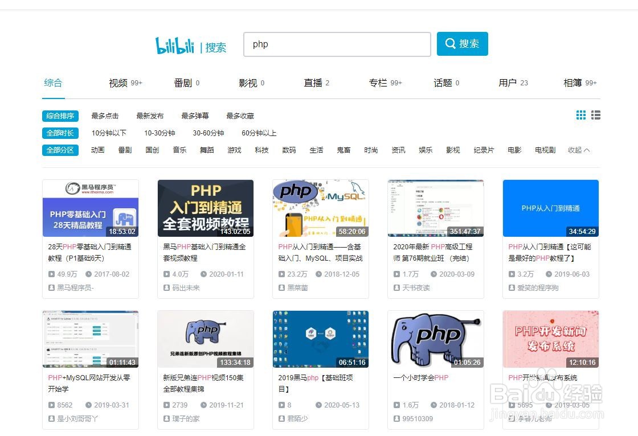
Task: Open title PHP+MySQL网站开发从零开始学
Action: (89, 384)
